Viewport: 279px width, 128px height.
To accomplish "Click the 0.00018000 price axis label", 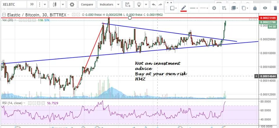I will pyautogui.click(x=268, y=53).
